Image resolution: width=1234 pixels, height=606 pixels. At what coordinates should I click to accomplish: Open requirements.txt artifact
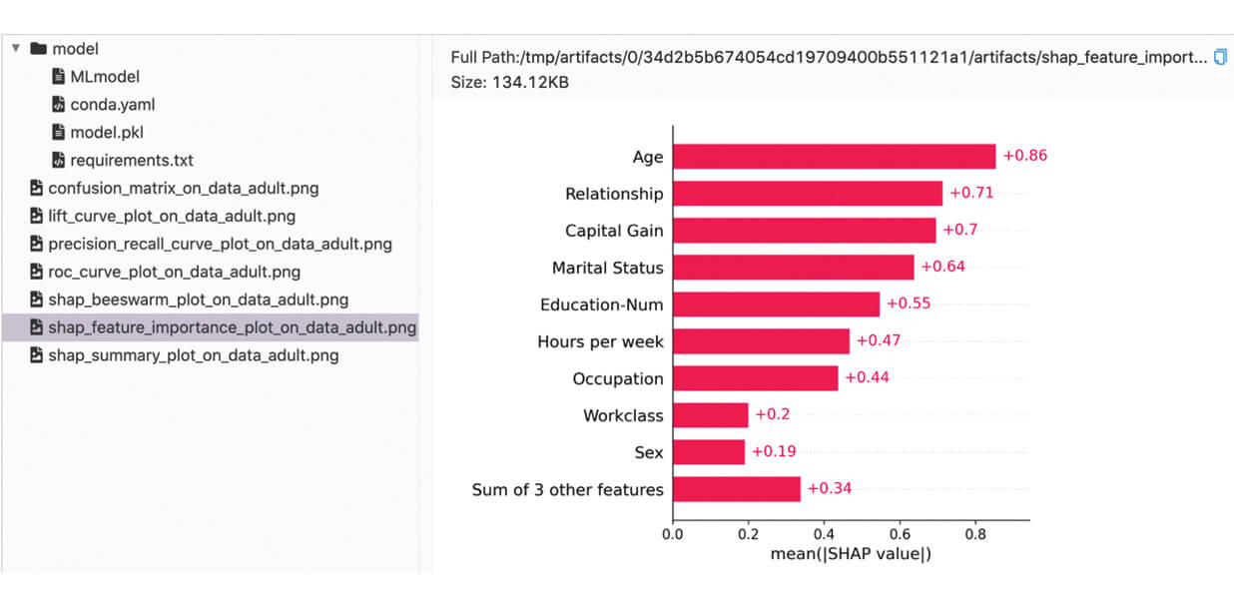coord(132,160)
